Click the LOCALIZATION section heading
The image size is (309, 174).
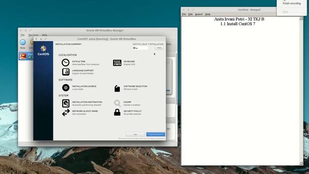(68, 55)
